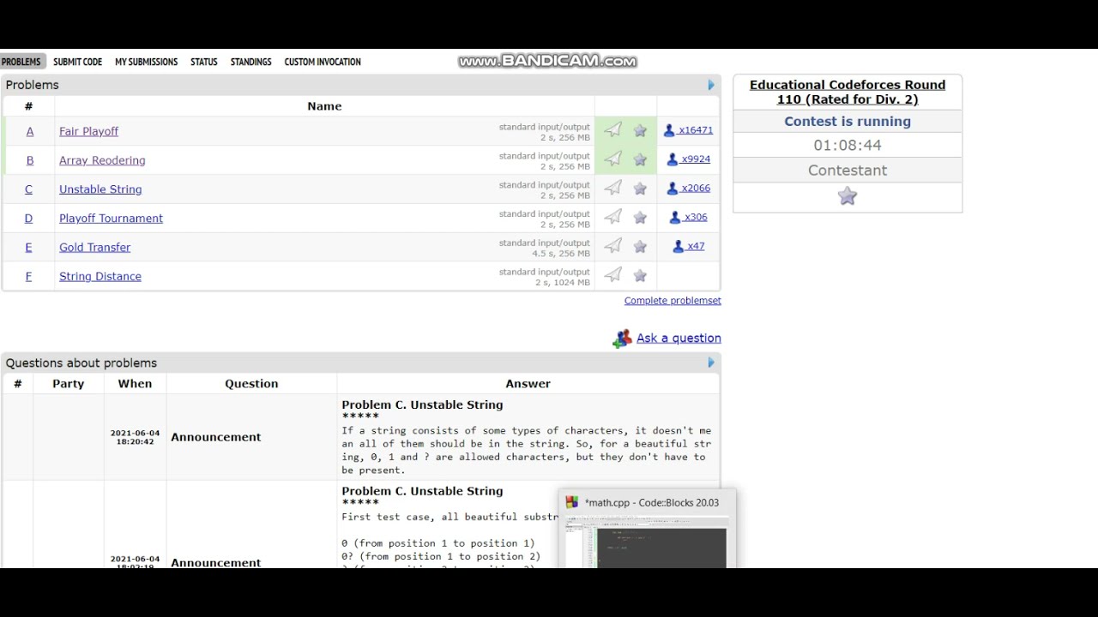Click the Ask a question link

point(679,338)
